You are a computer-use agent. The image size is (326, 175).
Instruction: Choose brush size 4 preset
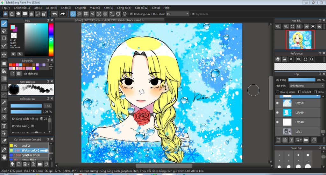[279, 157]
